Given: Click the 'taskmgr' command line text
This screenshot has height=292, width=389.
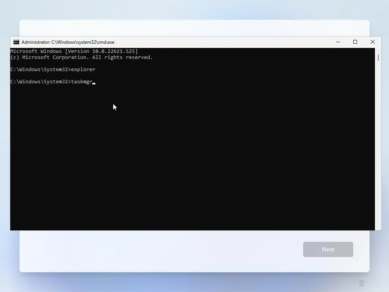Looking at the screenshot, I should [x=82, y=82].
